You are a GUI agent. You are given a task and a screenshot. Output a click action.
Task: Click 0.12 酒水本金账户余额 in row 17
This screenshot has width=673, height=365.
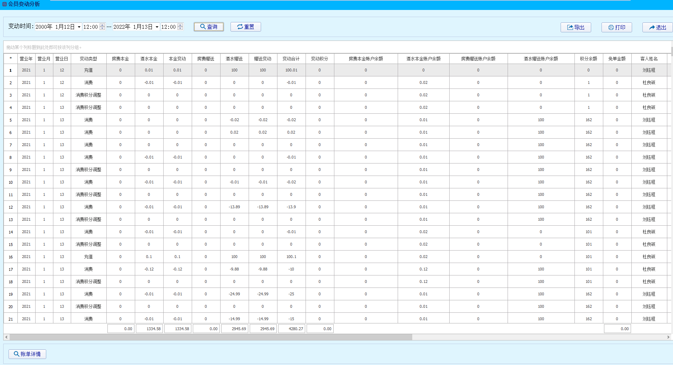(424, 269)
